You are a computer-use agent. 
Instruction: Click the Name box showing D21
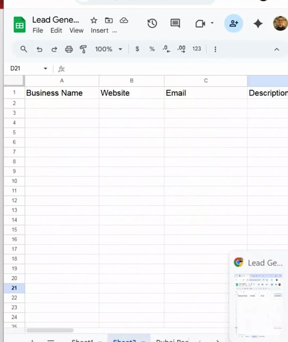[15, 68]
